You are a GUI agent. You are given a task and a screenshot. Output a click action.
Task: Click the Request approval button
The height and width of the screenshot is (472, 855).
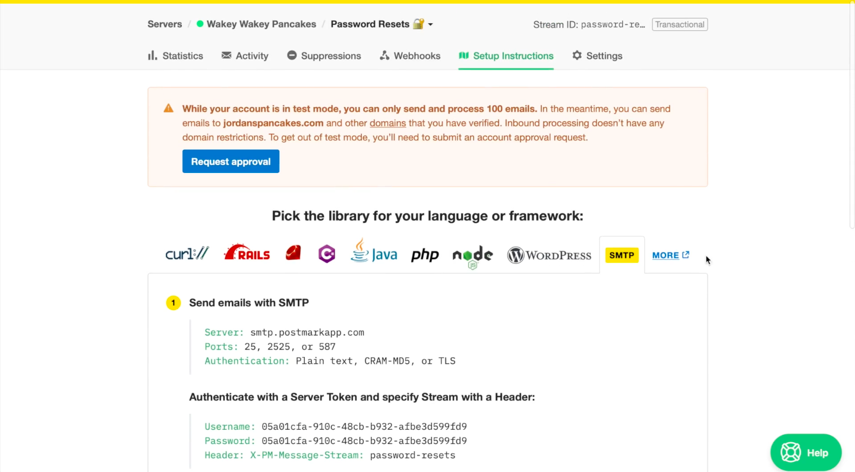pyautogui.click(x=231, y=161)
